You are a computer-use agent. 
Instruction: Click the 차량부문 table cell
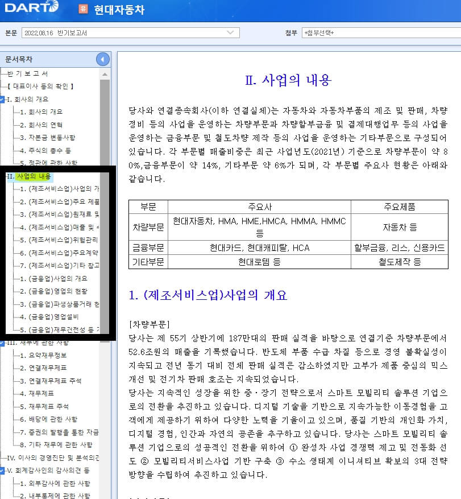pyautogui.click(x=148, y=227)
